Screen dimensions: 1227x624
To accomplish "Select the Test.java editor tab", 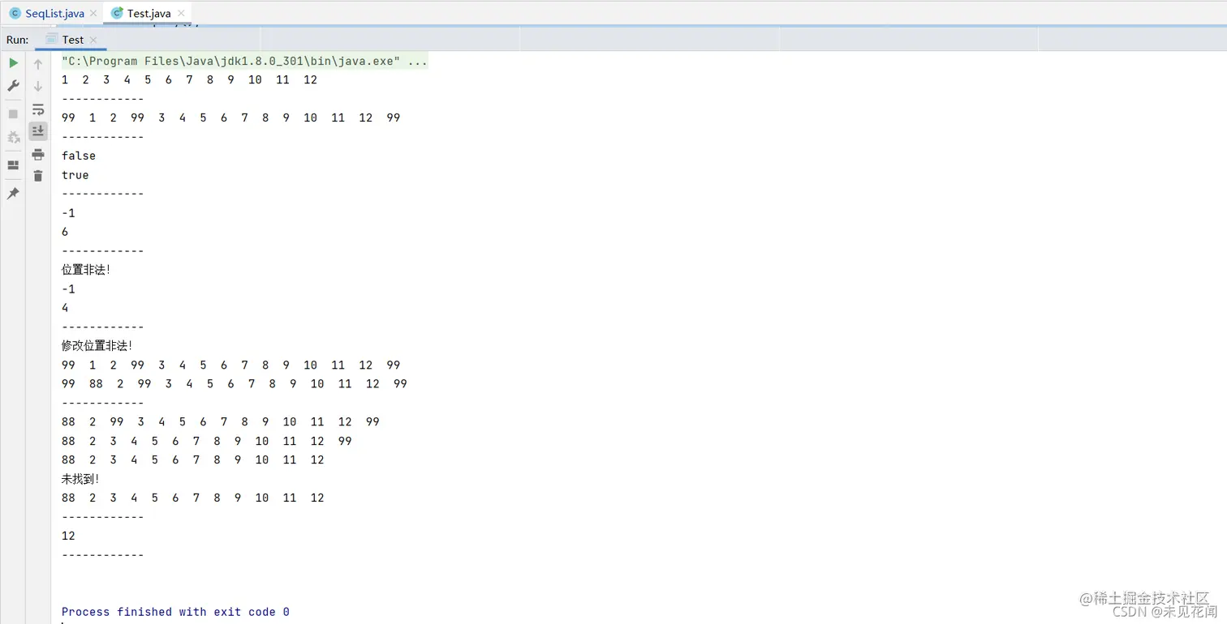I will [x=149, y=14].
